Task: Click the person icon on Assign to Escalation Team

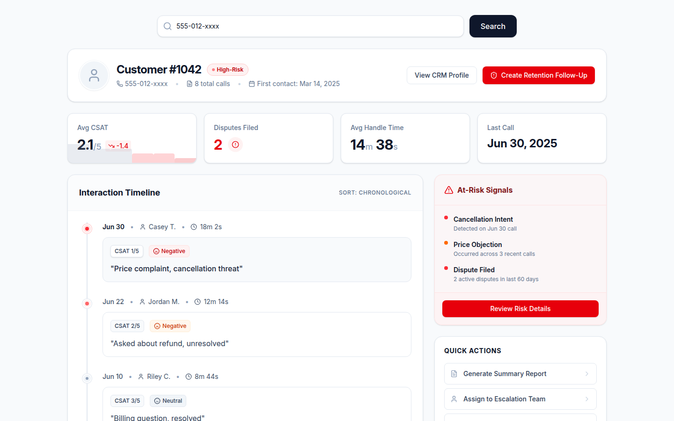Action: (454, 399)
